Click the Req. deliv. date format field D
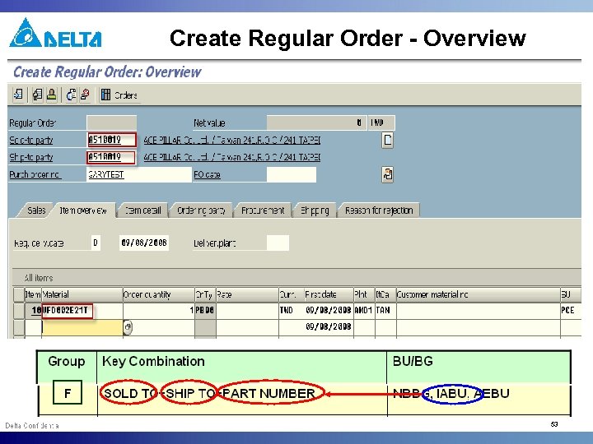This screenshot has width=593, height=444. 96,243
